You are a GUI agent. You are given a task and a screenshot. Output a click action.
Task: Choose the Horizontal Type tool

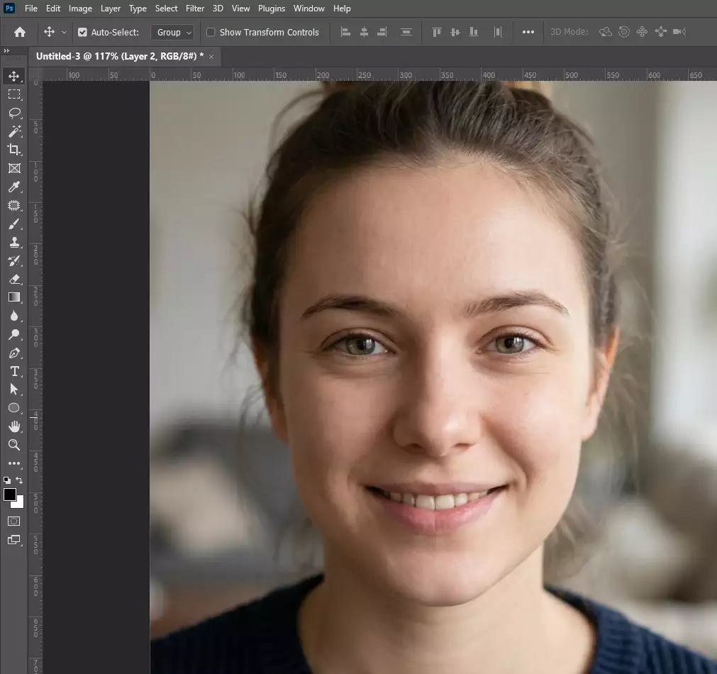point(14,371)
